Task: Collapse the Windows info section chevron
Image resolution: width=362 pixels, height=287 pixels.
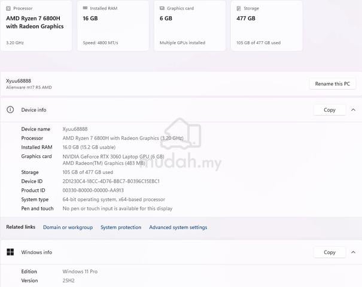Action: pos(353,252)
